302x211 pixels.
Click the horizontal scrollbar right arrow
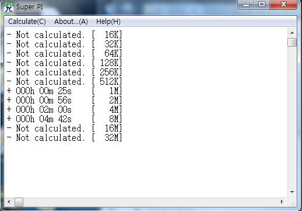[282, 202]
